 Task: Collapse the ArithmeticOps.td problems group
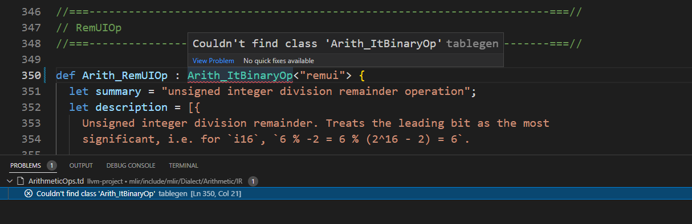[9, 181]
